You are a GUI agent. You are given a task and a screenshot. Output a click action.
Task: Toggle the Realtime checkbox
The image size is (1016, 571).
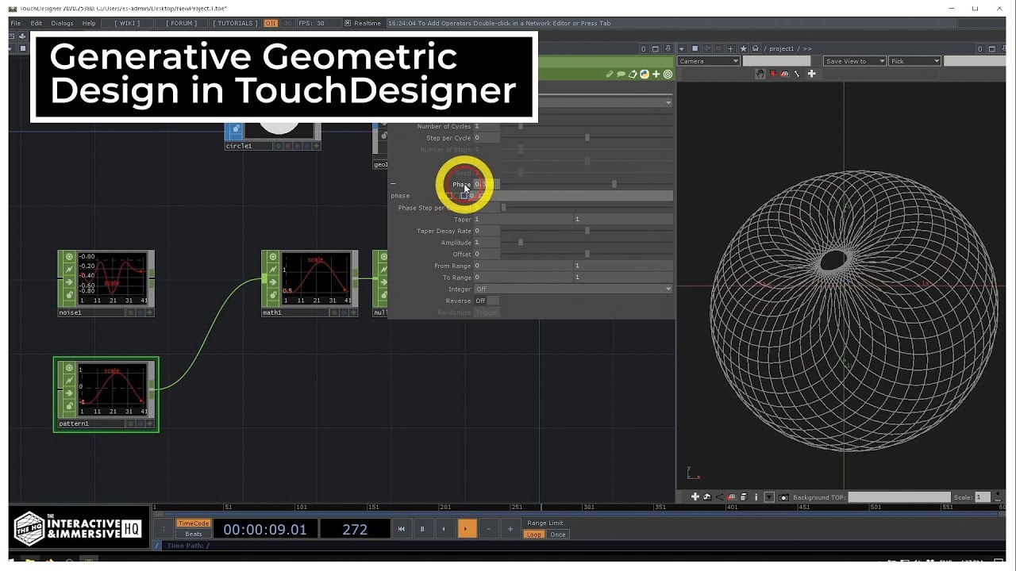[348, 23]
